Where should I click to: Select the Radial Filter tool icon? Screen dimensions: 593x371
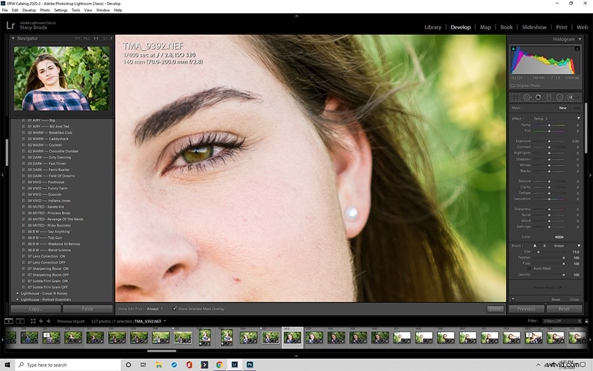tap(559, 98)
